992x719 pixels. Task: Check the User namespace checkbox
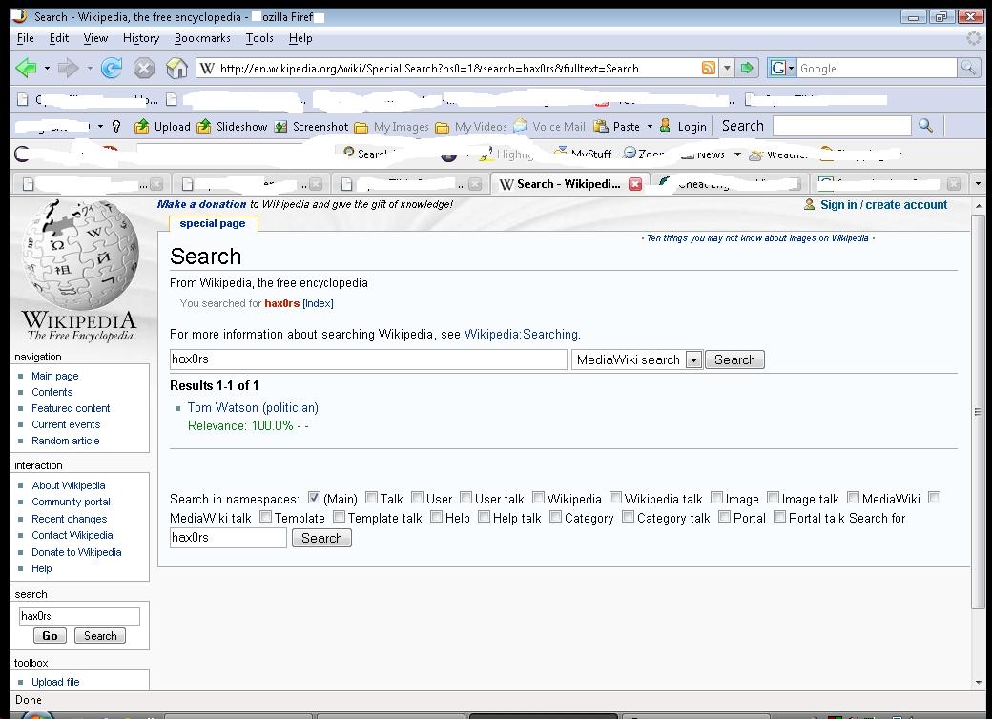[417, 498]
